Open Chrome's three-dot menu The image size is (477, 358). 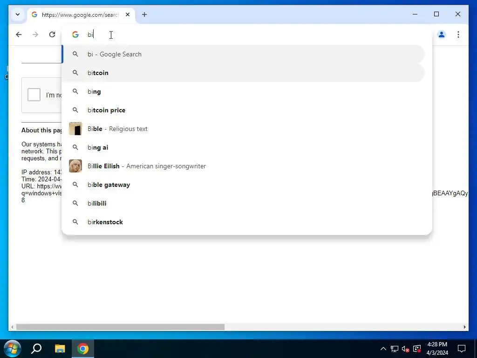(x=458, y=34)
